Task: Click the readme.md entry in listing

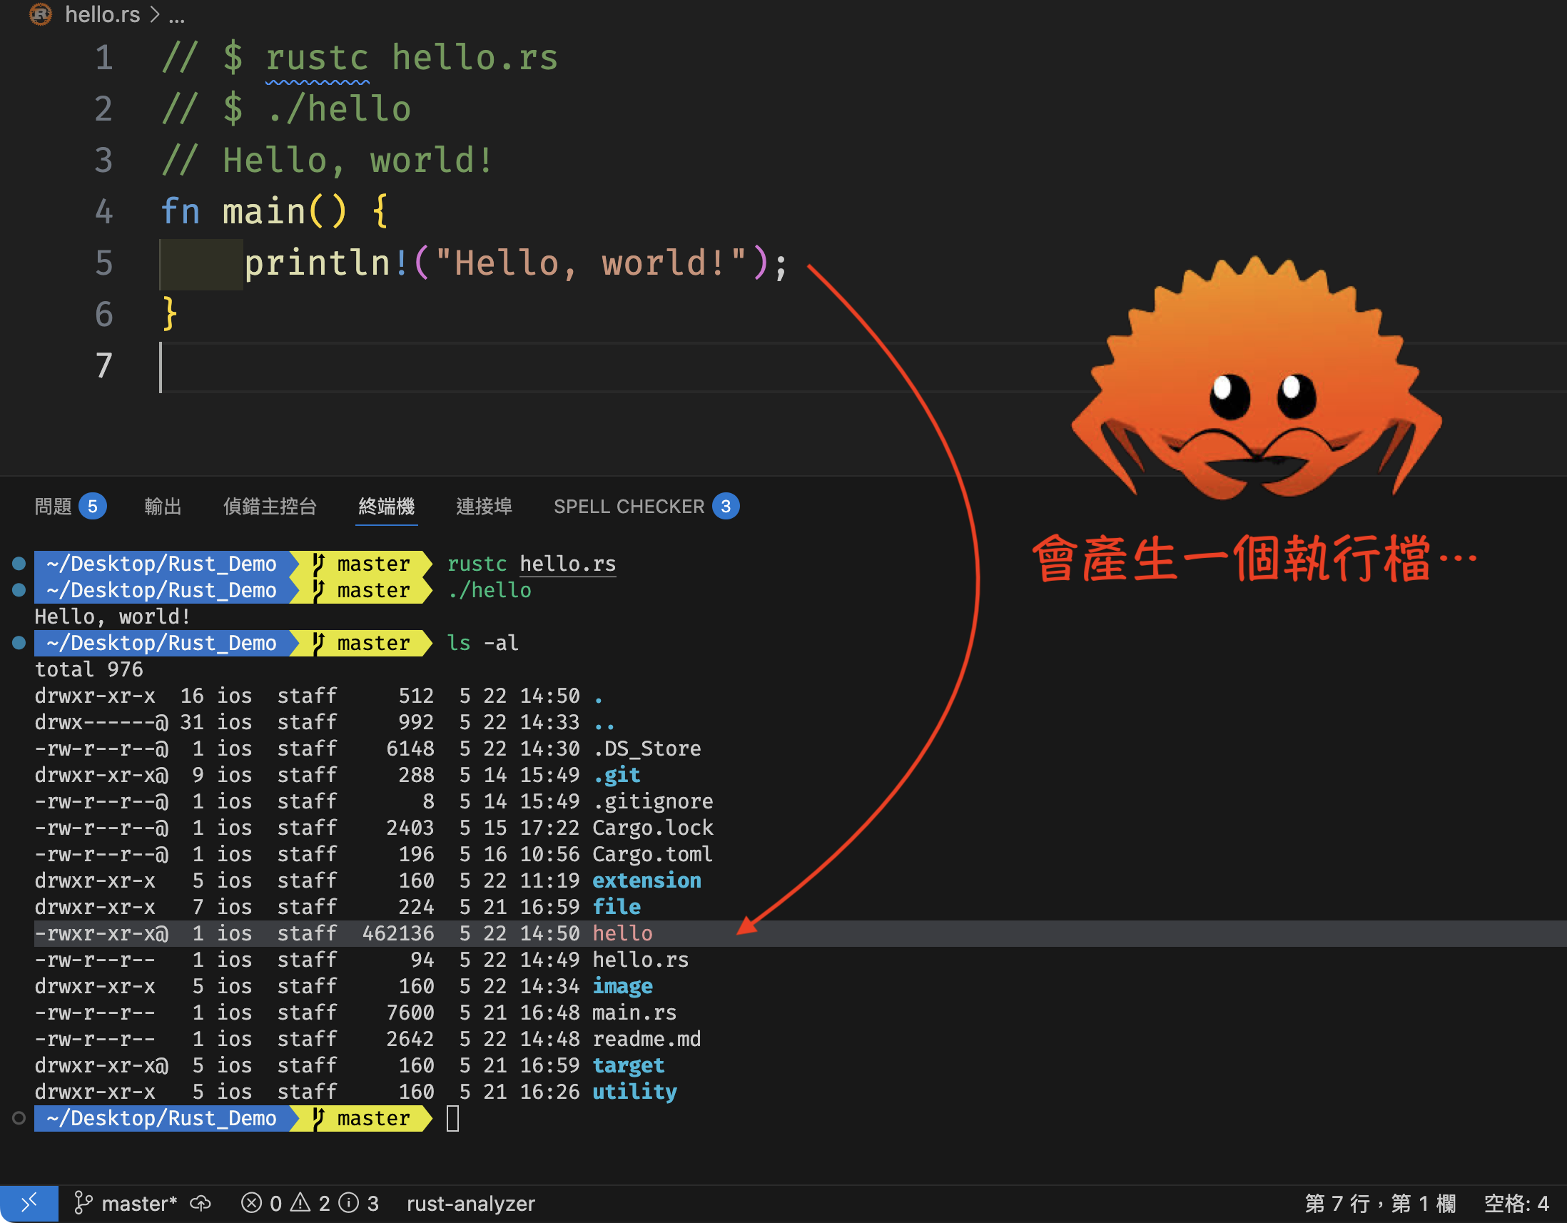Action: pos(646,1039)
